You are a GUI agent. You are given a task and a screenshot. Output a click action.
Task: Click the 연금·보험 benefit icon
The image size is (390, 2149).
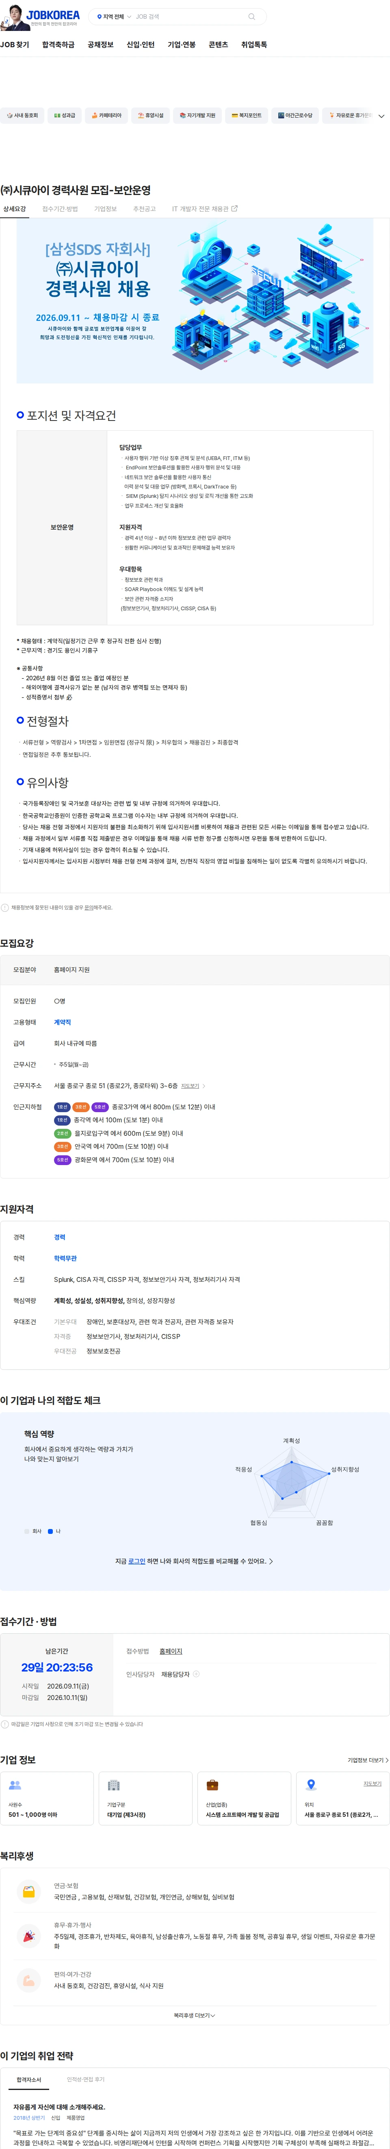[29, 1891]
